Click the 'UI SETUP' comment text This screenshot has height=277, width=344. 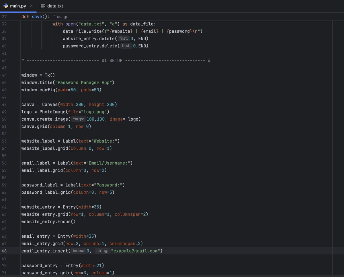pos(112,61)
